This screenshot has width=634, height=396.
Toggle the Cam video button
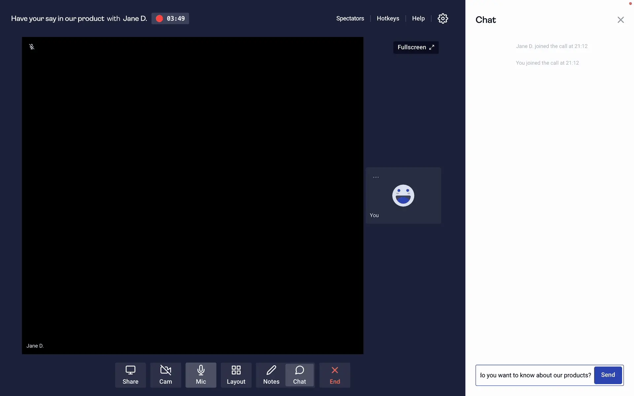165,375
